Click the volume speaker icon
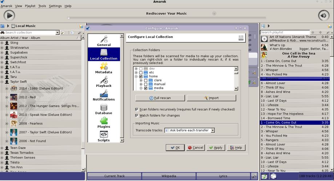334x181 pixels. pos(323,16)
